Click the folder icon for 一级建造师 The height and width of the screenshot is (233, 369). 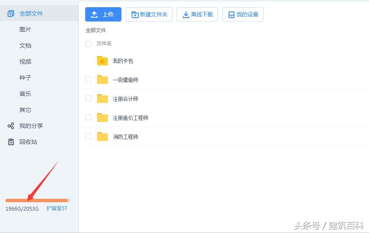[x=102, y=80]
